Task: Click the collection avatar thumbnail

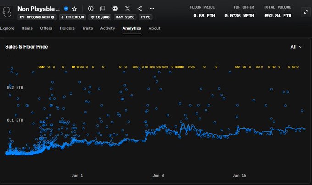Action: click(6, 12)
